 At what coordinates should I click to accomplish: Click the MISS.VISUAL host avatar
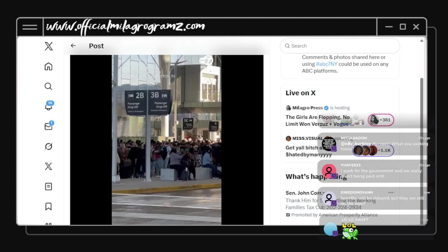coord(288,138)
